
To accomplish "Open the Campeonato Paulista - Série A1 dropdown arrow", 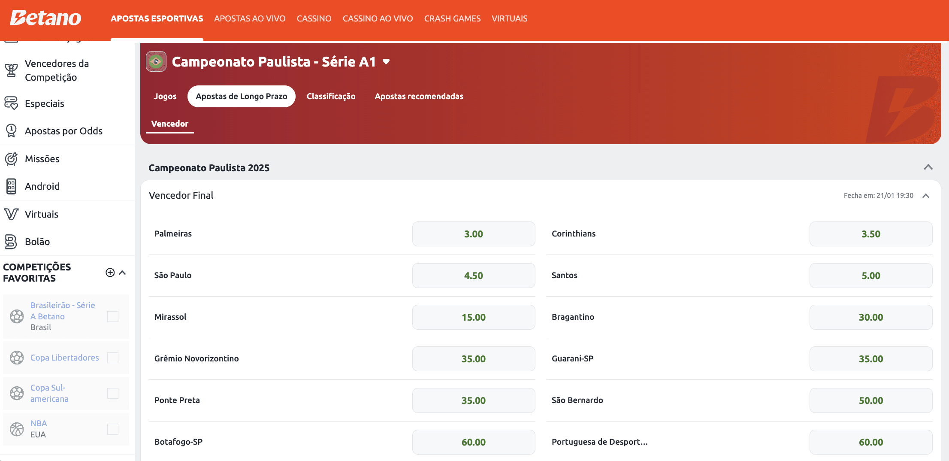I will [386, 62].
